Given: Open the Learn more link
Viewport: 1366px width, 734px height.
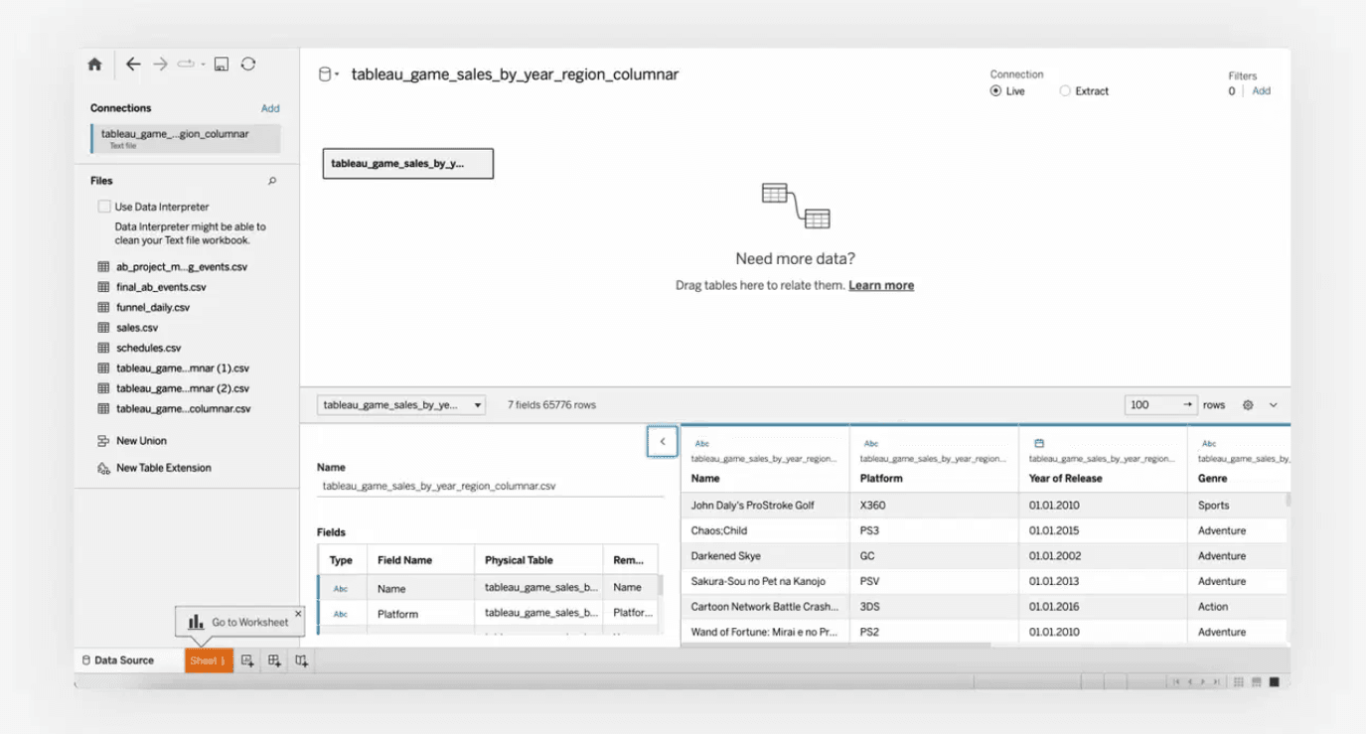Looking at the screenshot, I should click(881, 285).
